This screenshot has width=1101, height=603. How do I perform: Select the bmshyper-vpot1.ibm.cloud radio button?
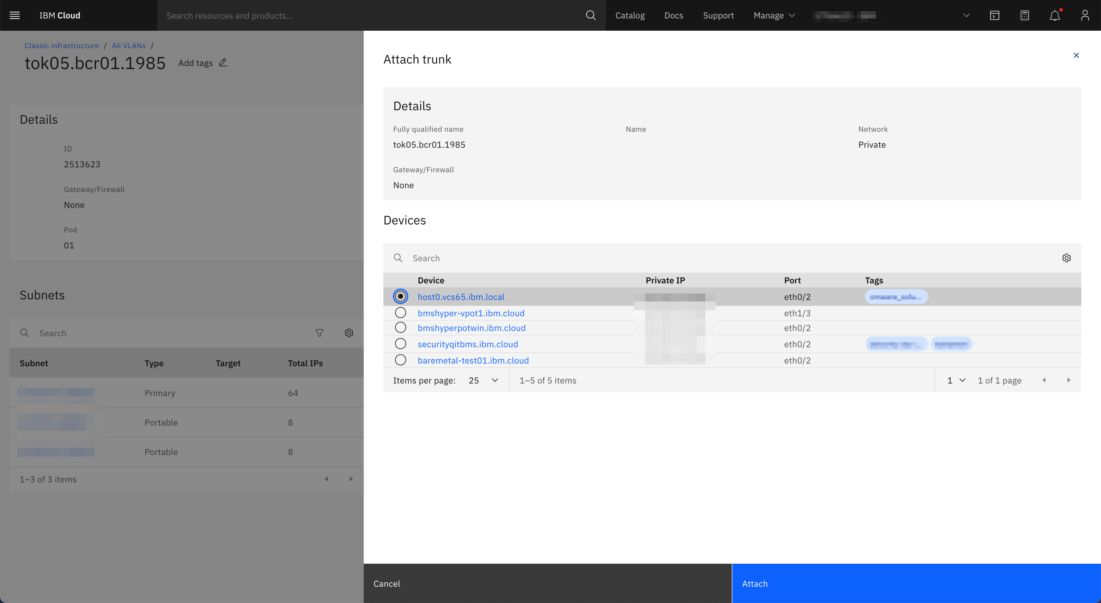tap(401, 313)
